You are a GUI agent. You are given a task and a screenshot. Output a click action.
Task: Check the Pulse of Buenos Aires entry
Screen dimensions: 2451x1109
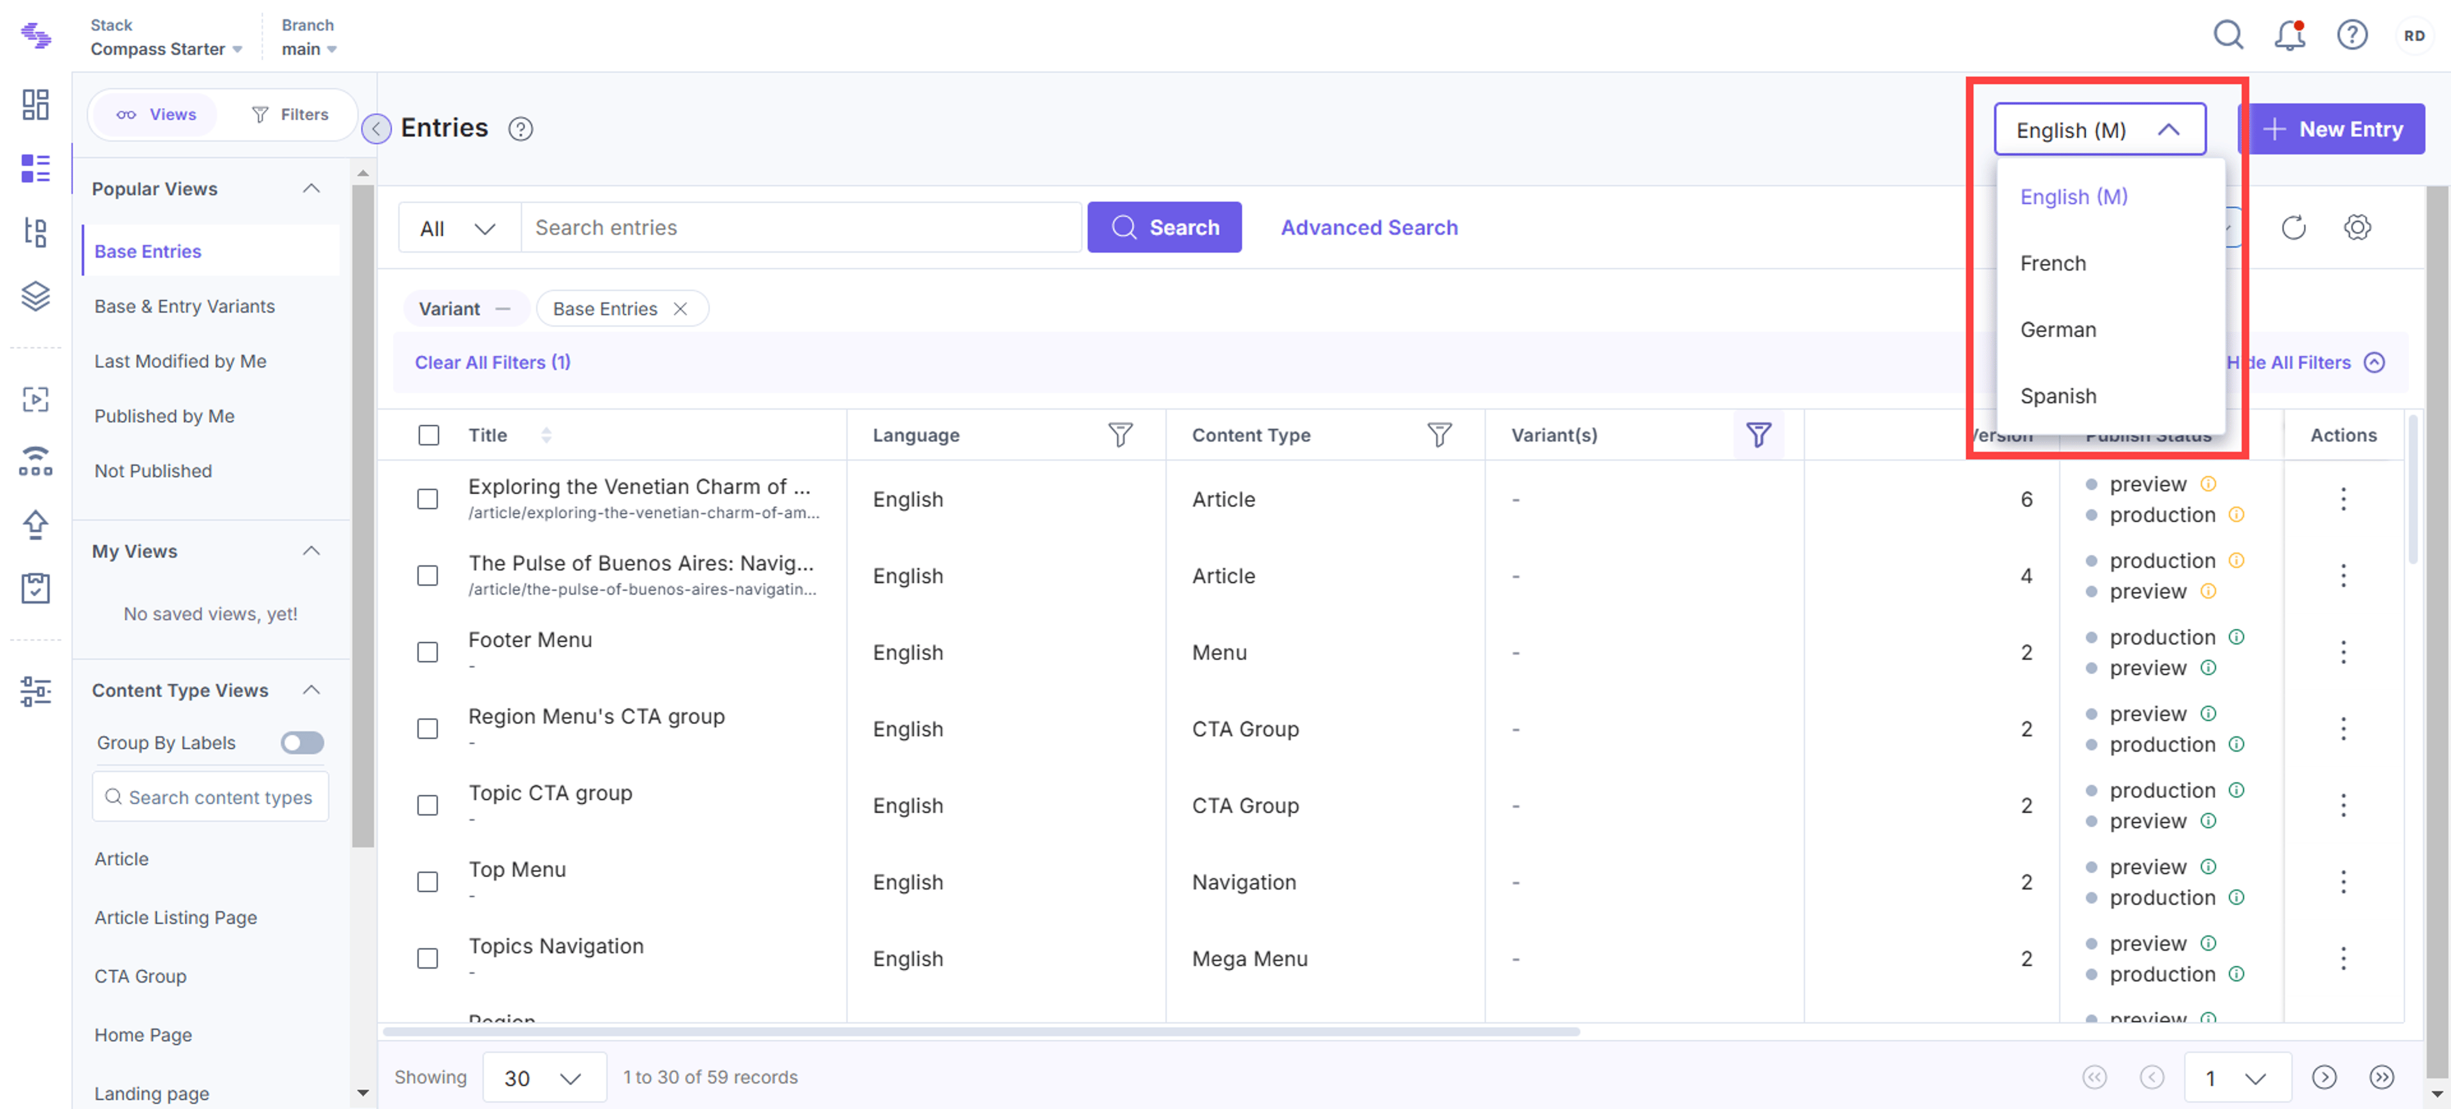pyautogui.click(x=428, y=576)
